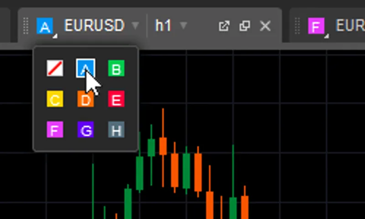Screen dimensions: 365x219
Task: Choose red link group E
Action: (116, 99)
